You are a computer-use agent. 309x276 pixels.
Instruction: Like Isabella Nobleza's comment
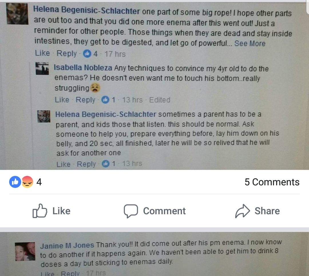pyautogui.click(x=62, y=100)
